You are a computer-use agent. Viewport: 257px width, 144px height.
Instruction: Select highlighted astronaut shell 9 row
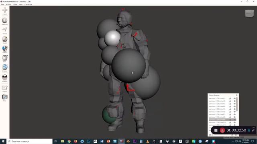tap(222, 120)
